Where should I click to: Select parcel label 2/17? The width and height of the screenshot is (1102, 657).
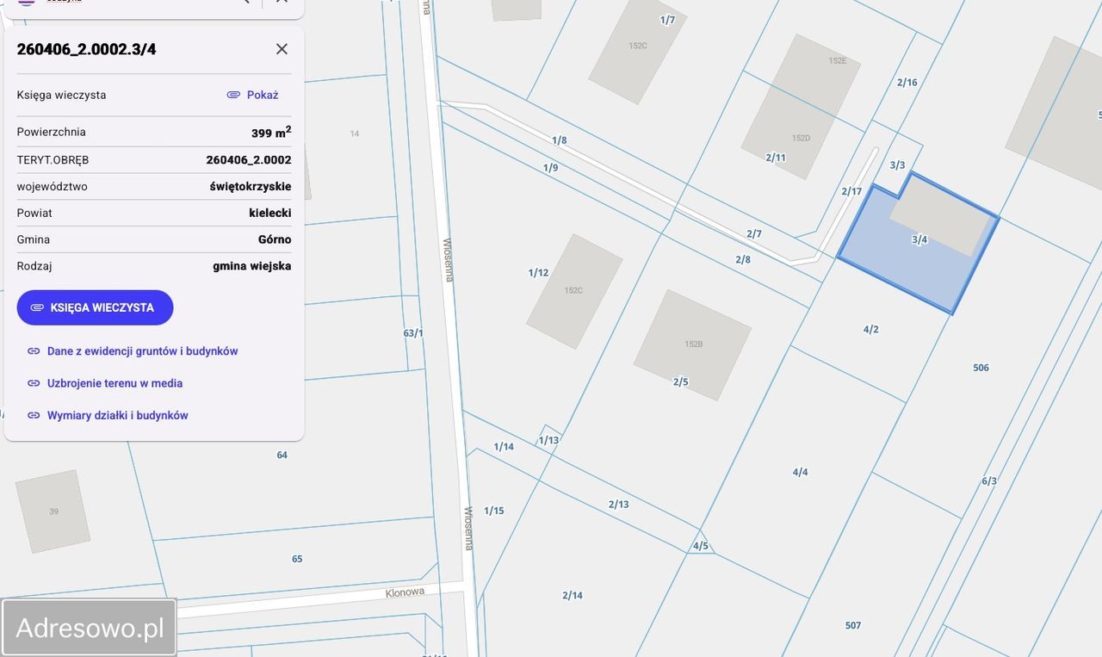pos(851,191)
